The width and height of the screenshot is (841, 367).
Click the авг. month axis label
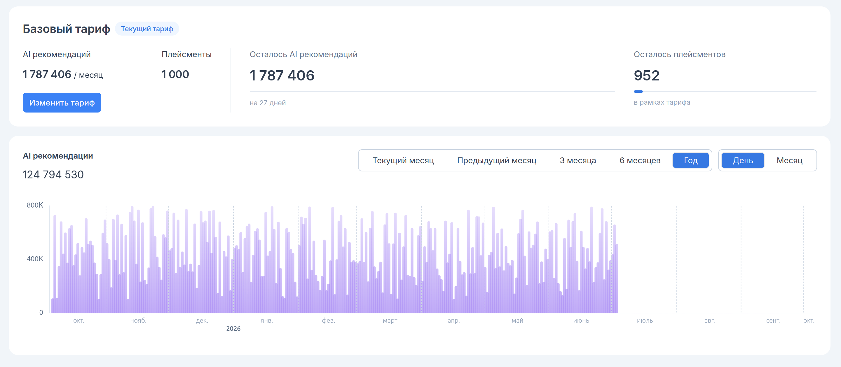pyautogui.click(x=709, y=321)
